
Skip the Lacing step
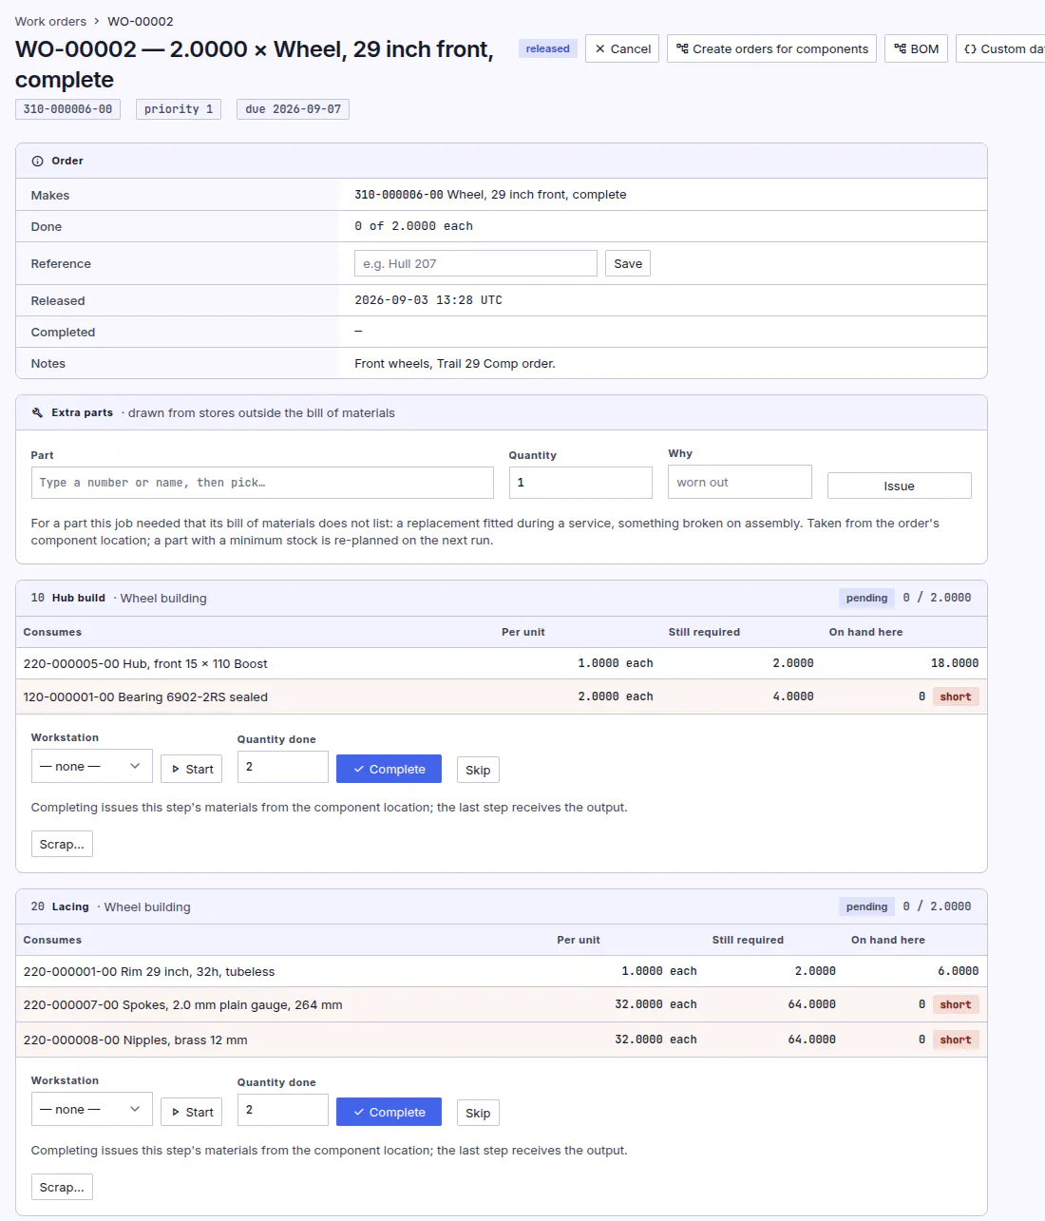478,1113
